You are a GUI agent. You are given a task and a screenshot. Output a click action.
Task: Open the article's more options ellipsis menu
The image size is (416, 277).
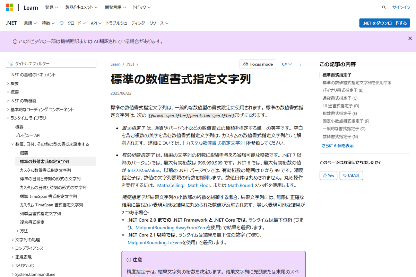point(300,64)
